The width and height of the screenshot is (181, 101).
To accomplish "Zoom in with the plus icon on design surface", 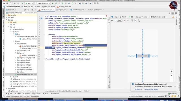I will [172, 76].
